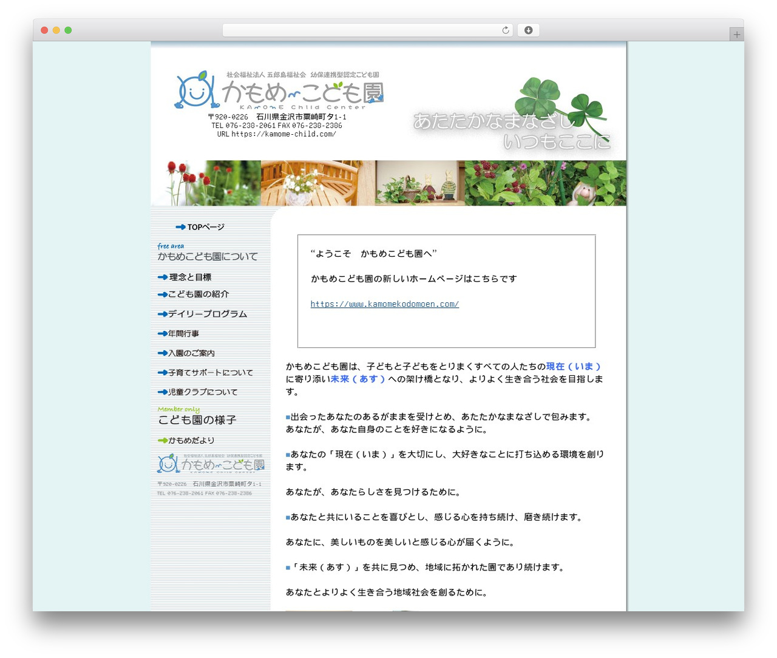Open a new tab with the plus button
Image resolution: width=777 pixels, height=658 pixels.
coord(736,35)
